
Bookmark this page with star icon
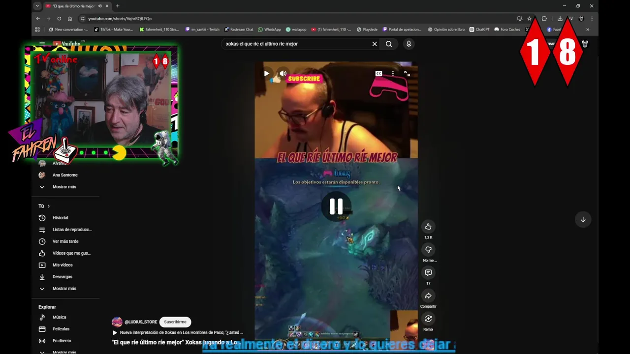[530, 19]
